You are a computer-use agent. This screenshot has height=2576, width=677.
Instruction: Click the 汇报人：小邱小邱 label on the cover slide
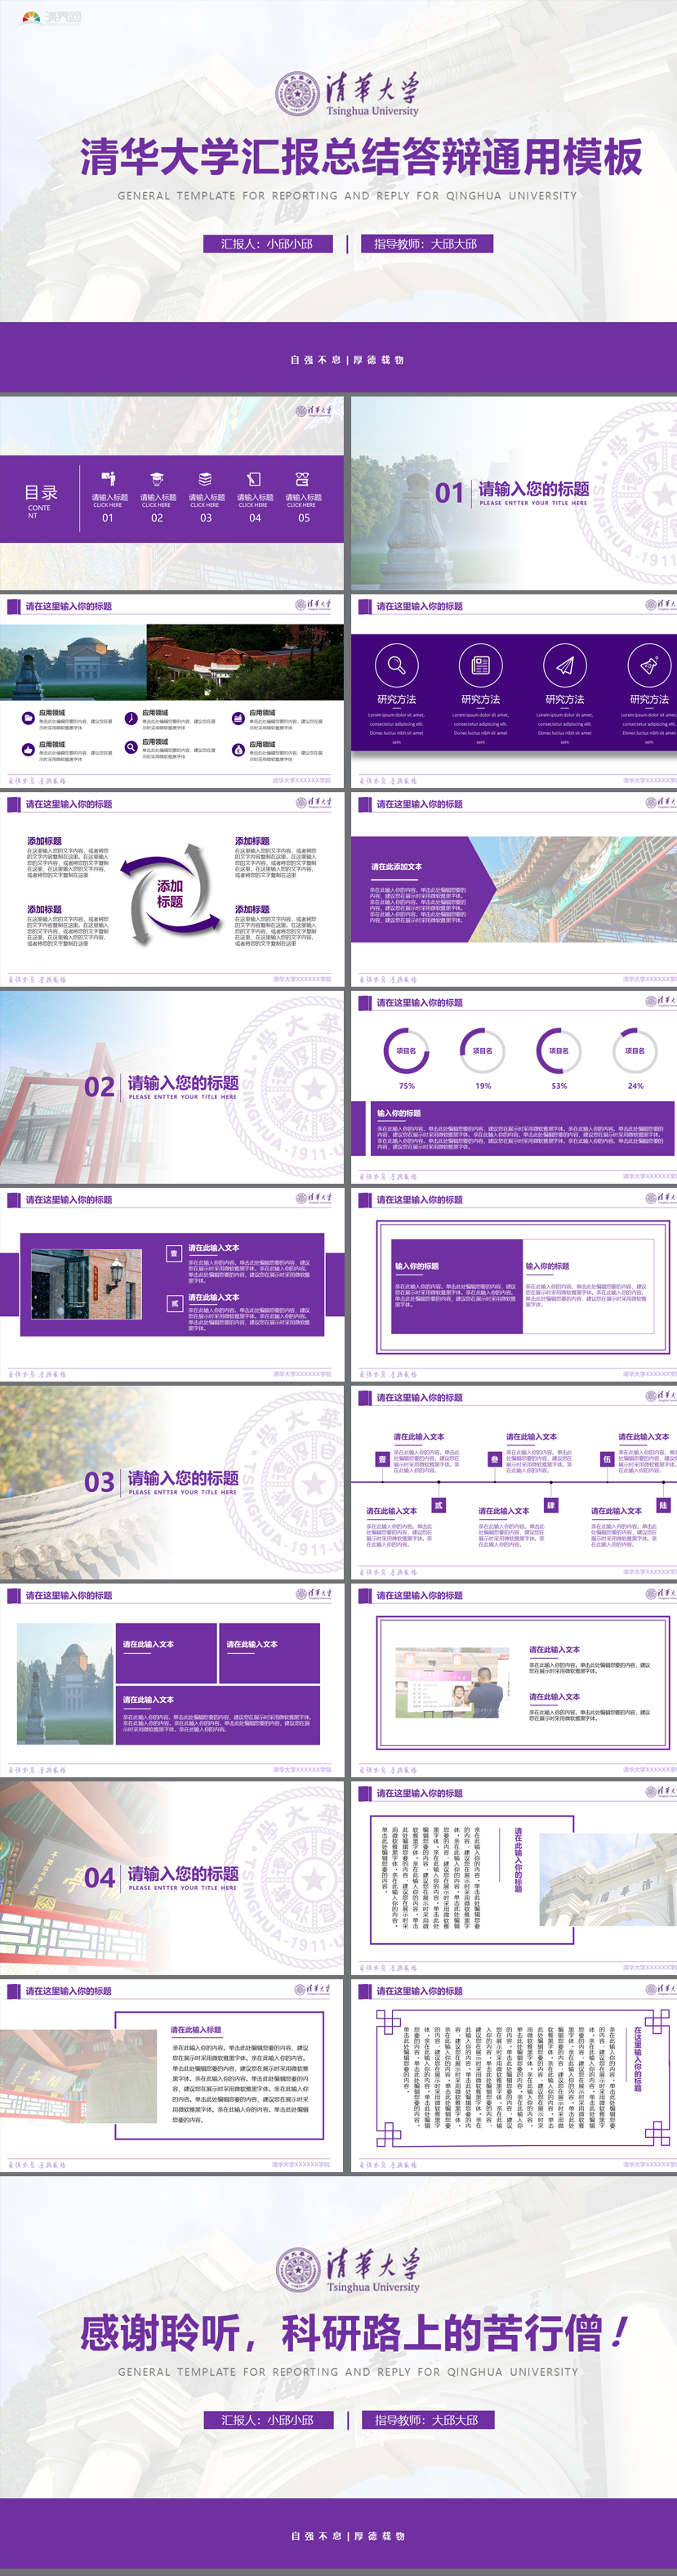click(x=268, y=243)
